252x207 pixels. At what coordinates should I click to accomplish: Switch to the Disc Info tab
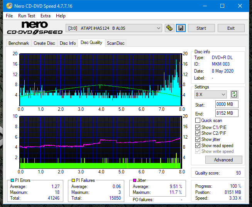tap(68, 43)
